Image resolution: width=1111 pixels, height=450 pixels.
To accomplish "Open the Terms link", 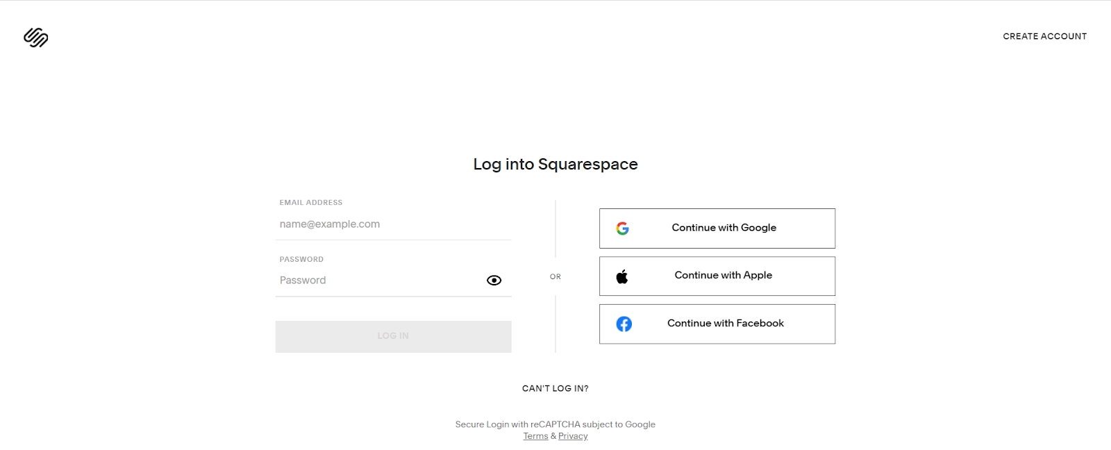I will point(535,436).
